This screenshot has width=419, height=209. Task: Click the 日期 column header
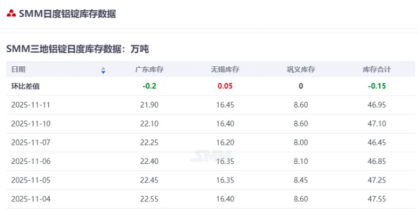tap(18, 69)
